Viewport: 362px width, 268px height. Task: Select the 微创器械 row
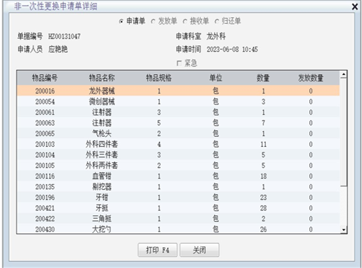(102, 102)
